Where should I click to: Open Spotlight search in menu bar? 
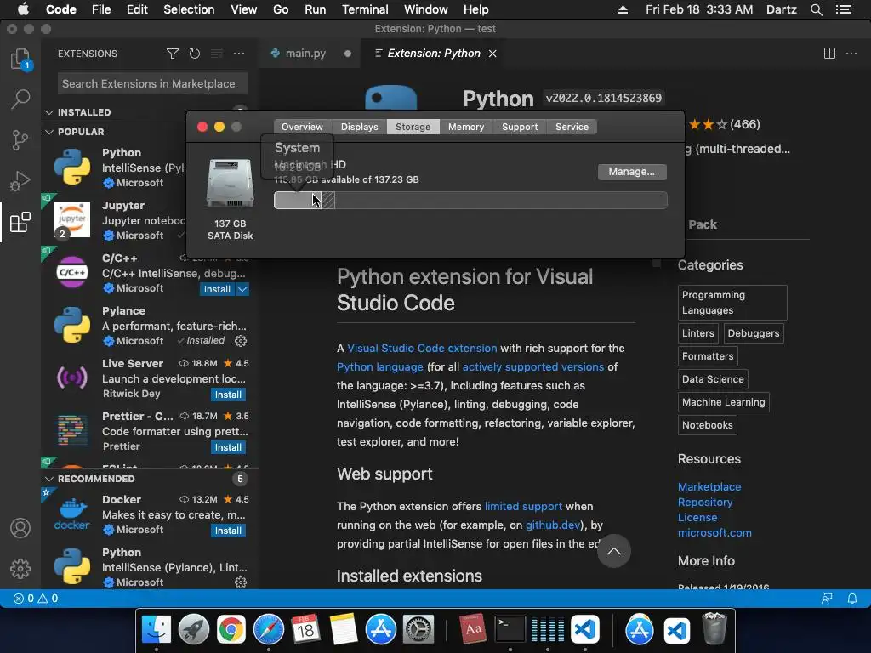point(816,9)
